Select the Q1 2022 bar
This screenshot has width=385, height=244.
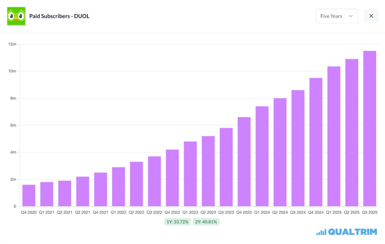click(x=118, y=187)
